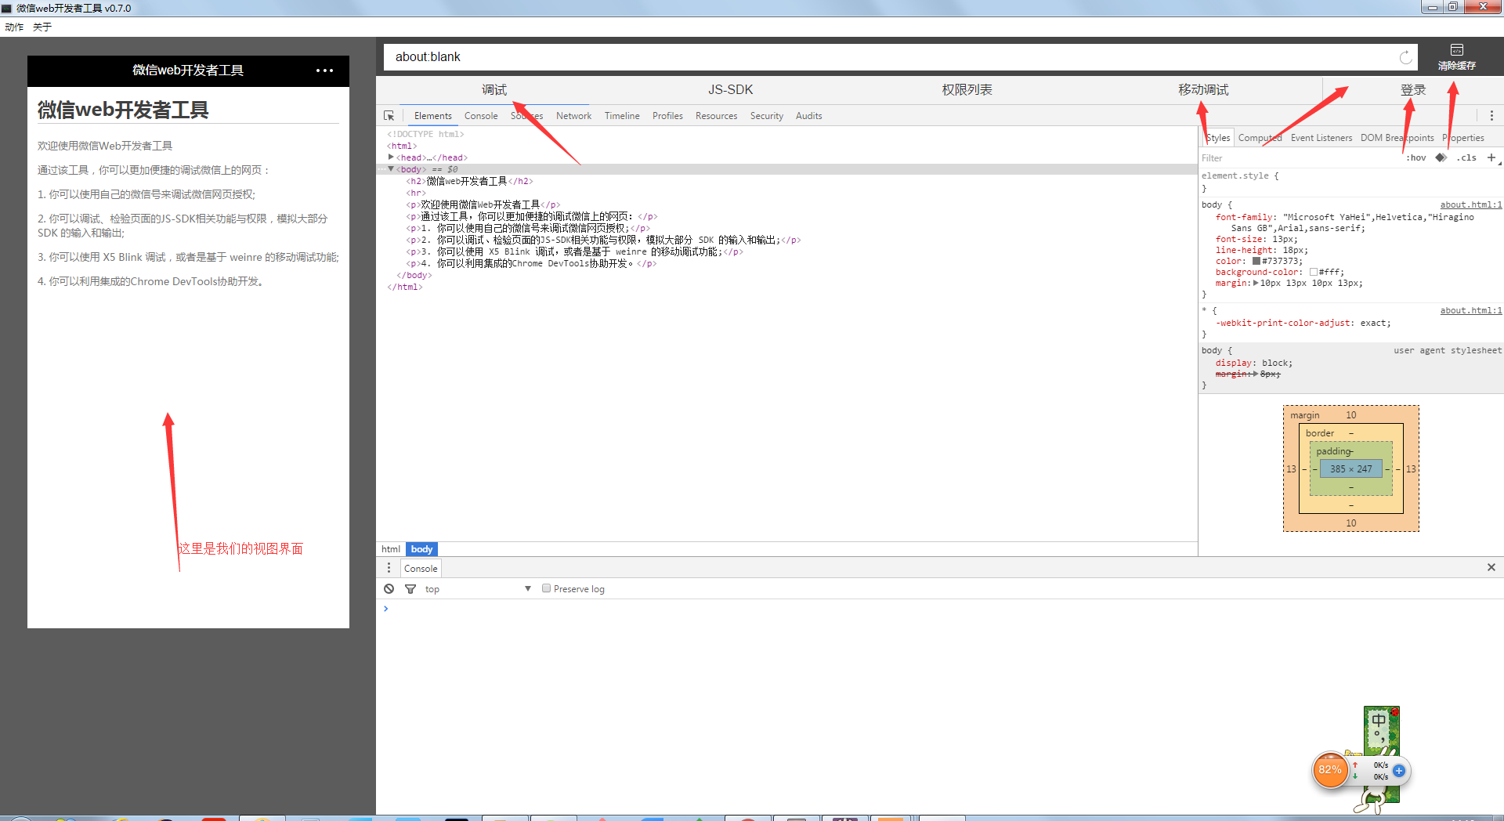The width and height of the screenshot is (1504, 821).
Task: Open the 移动调试 tab
Action: pos(1204,90)
